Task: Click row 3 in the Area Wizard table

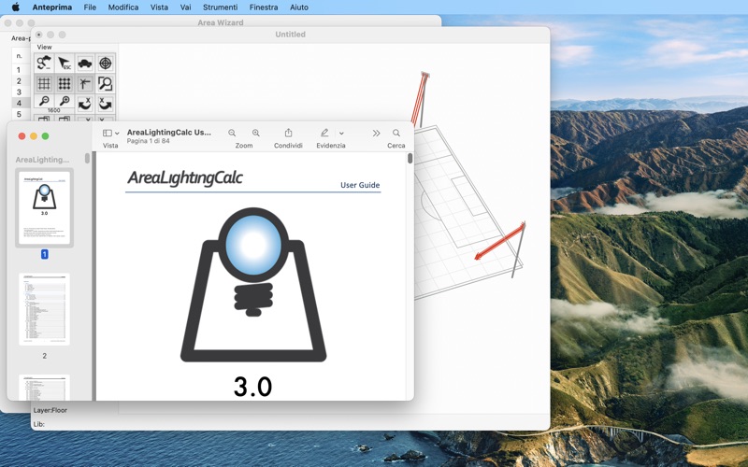Action: pyautogui.click(x=19, y=92)
